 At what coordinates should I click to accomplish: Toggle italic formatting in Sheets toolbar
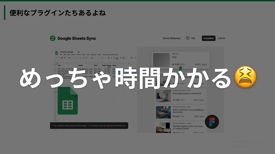point(111,58)
